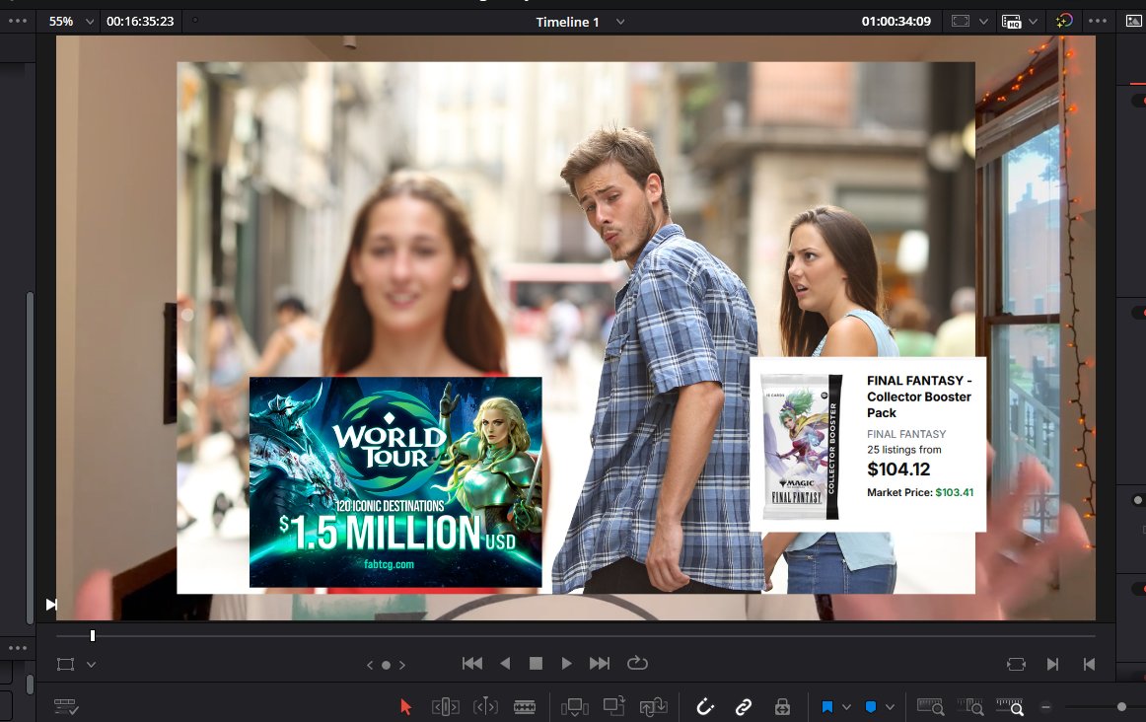Select the Blade Edit Mode tool
The height and width of the screenshot is (722, 1146).
point(525,706)
